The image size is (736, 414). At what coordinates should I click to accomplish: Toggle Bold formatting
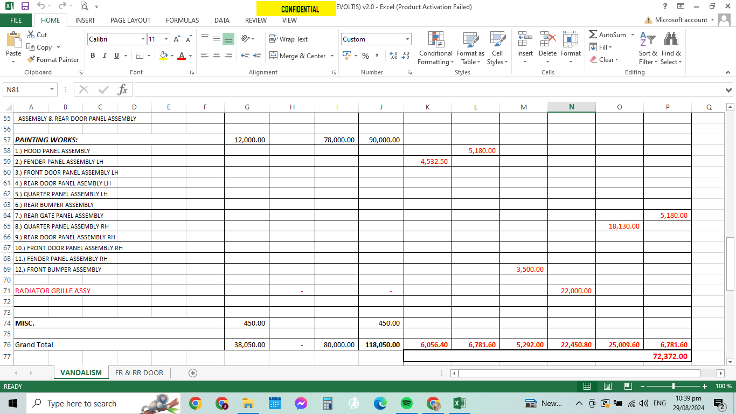93,56
